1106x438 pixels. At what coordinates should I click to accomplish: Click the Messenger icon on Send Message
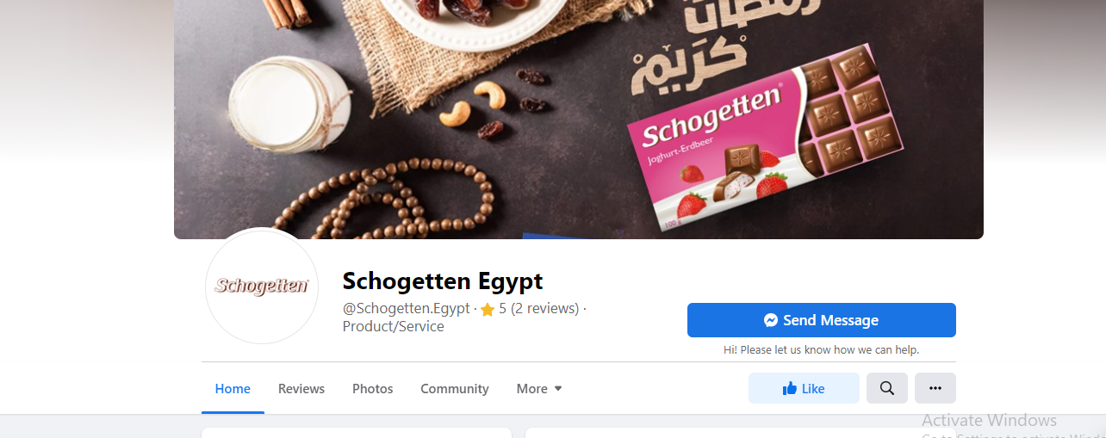click(771, 320)
